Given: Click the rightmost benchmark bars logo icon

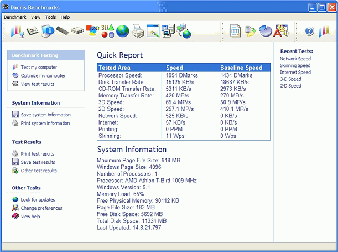Looking at the screenshot, I should coord(324,31).
